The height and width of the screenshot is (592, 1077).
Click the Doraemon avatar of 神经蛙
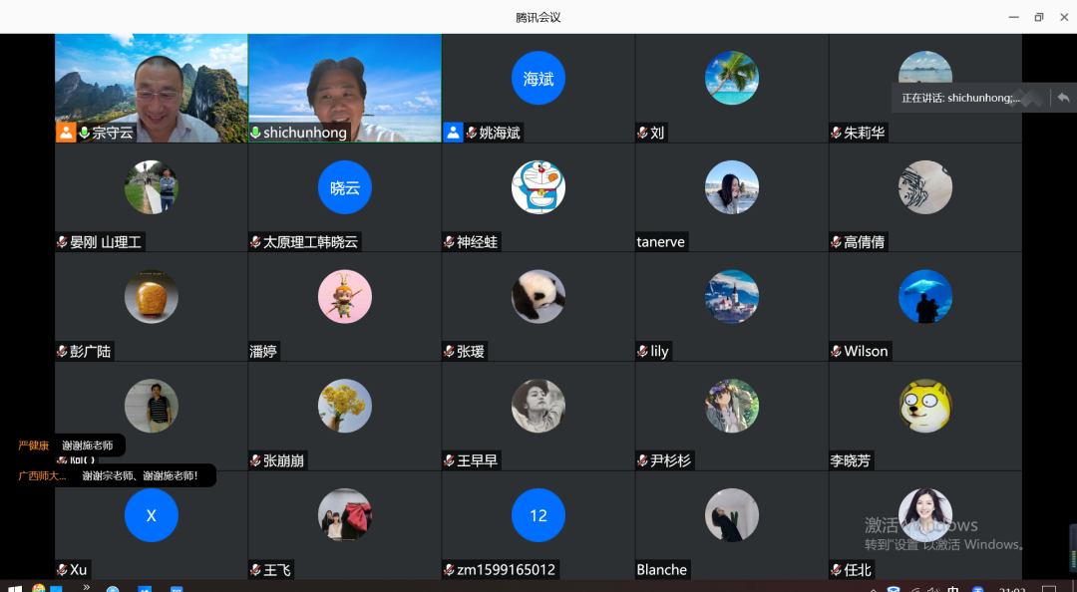(538, 187)
